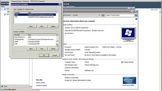Open the Hardware tab
The width and height of the screenshot is (162, 91).
click(26, 1)
